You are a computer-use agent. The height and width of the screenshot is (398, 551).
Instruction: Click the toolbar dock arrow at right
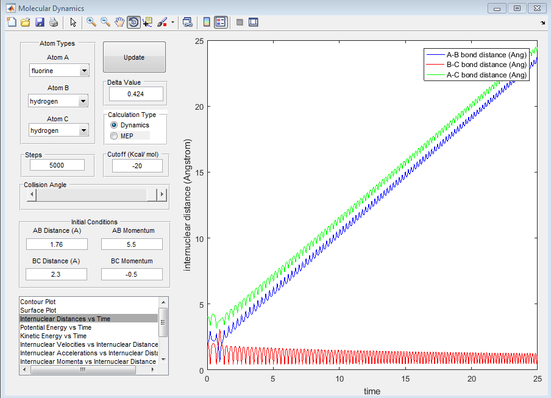543,23
